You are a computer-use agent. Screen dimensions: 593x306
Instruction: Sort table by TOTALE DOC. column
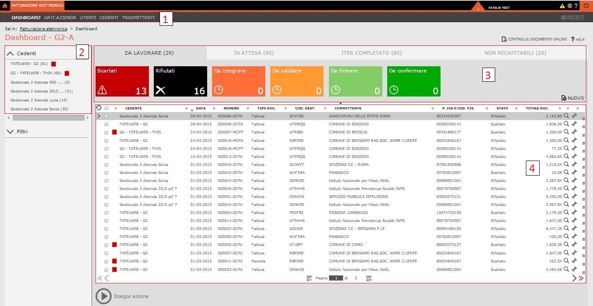(x=537, y=108)
